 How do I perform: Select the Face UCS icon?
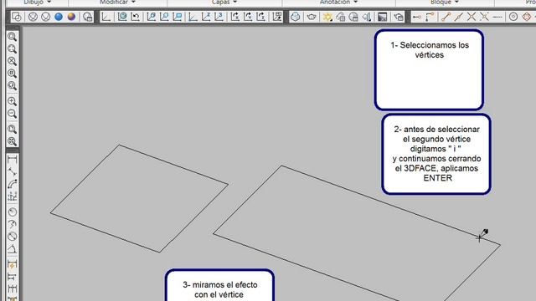pyautogui.click(x=151, y=17)
